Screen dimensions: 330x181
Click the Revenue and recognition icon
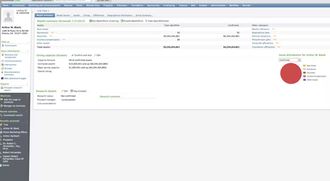[x=3, y=55]
